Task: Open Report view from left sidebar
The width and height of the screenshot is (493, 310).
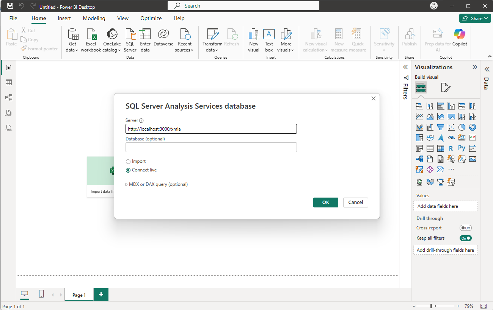Action: [x=8, y=67]
